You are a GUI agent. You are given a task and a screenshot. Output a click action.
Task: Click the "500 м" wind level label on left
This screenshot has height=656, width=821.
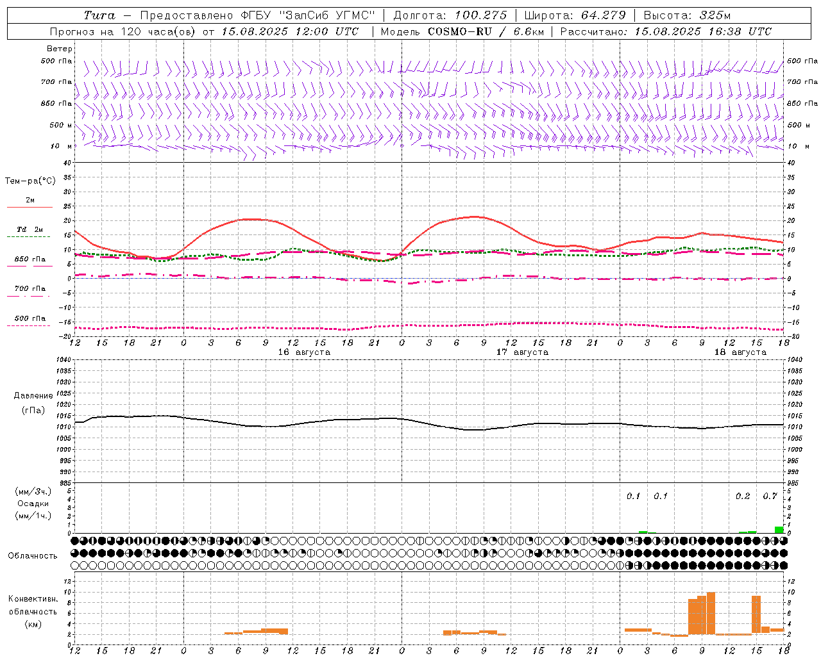[x=61, y=125]
